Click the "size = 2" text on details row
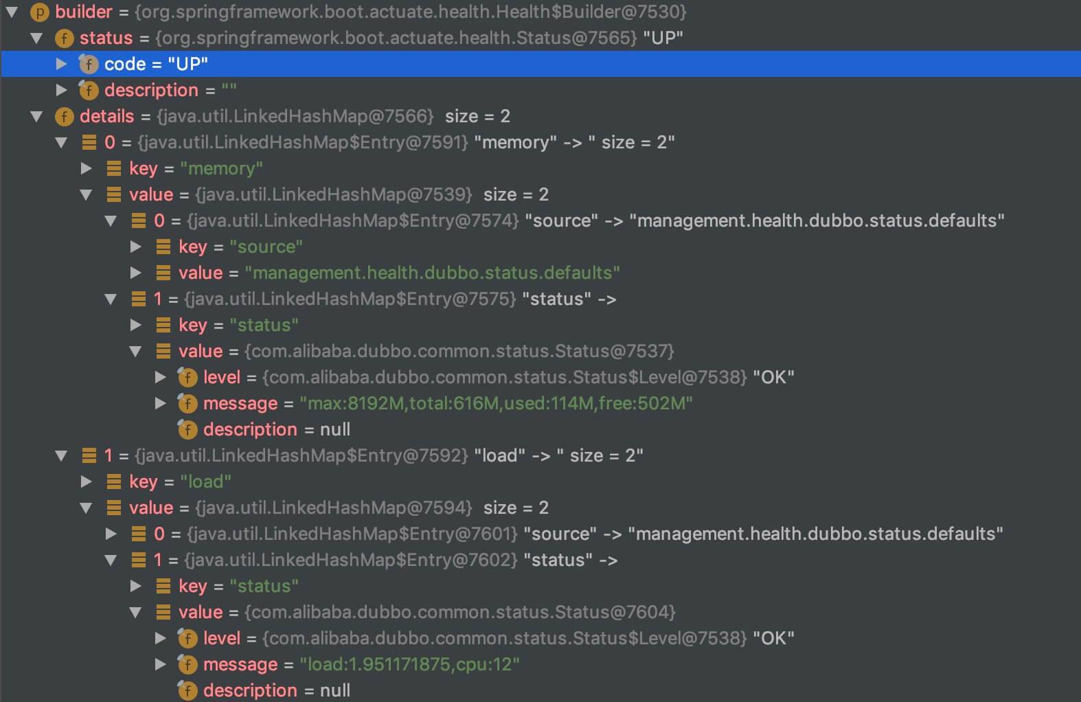Image resolution: width=1081 pixels, height=702 pixels. coord(477,116)
